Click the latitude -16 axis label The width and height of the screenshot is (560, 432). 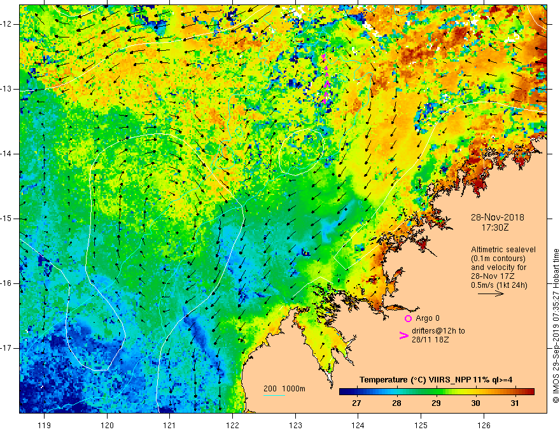tap(6, 283)
